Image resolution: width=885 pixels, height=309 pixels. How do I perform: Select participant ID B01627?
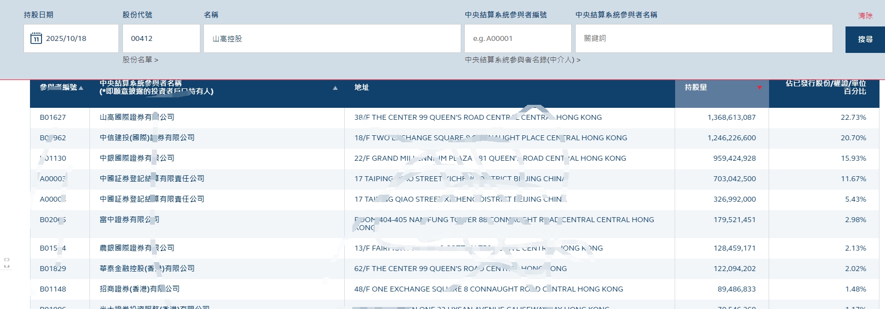[53, 117]
